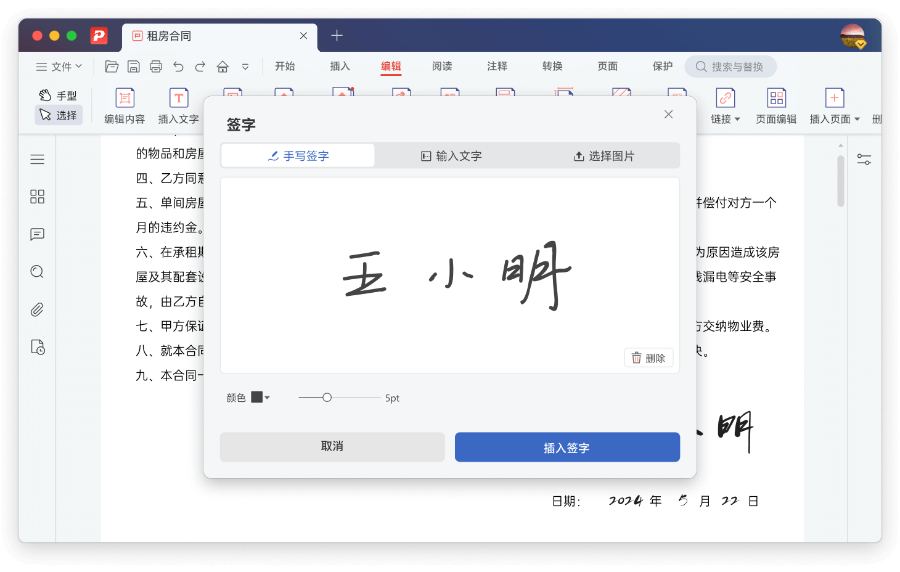Viewport: 900px width, 572px height.
Task: Click the 搜索与替换 search field
Action: pyautogui.click(x=730, y=67)
